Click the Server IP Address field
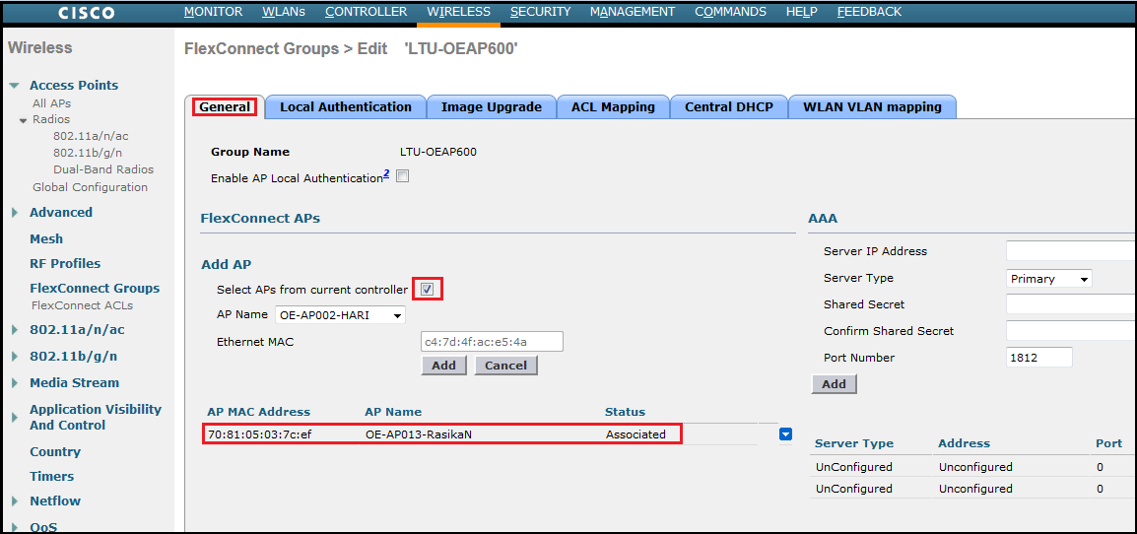 (x=1070, y=251)
